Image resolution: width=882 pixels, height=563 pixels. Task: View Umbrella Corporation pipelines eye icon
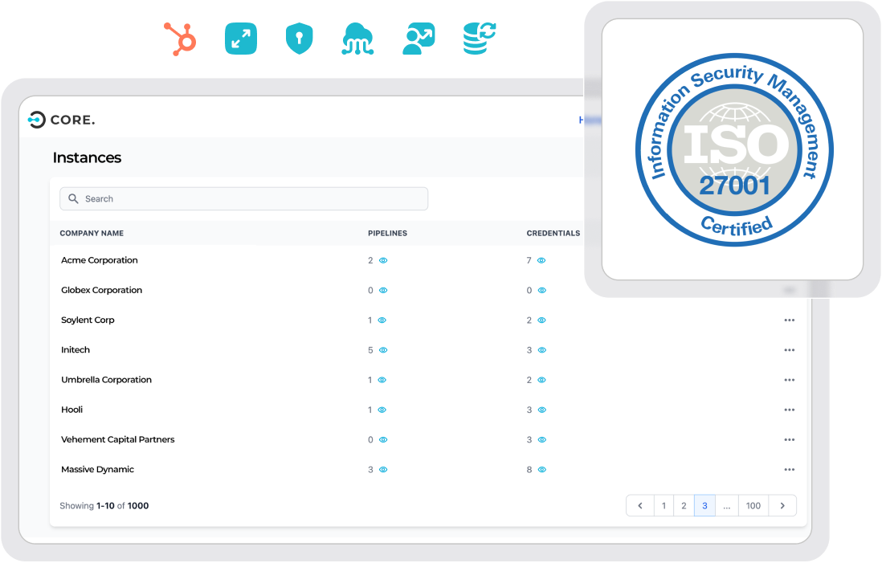[382, 380]
